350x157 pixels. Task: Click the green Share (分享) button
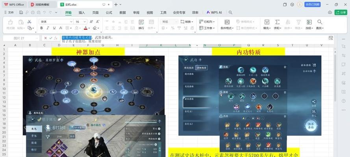(x=341, y=13)
